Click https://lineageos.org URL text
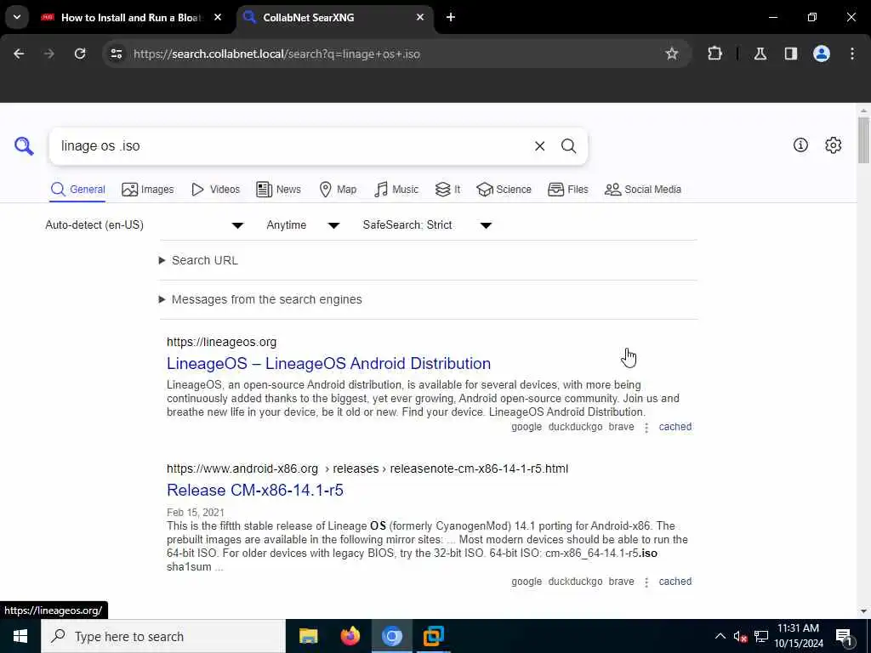The width and height of the screenshot is (871, 653). click(222, 342)
